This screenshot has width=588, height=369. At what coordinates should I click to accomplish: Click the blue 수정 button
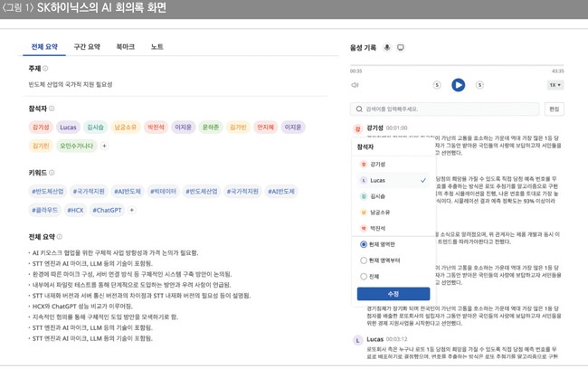[394, 294]
